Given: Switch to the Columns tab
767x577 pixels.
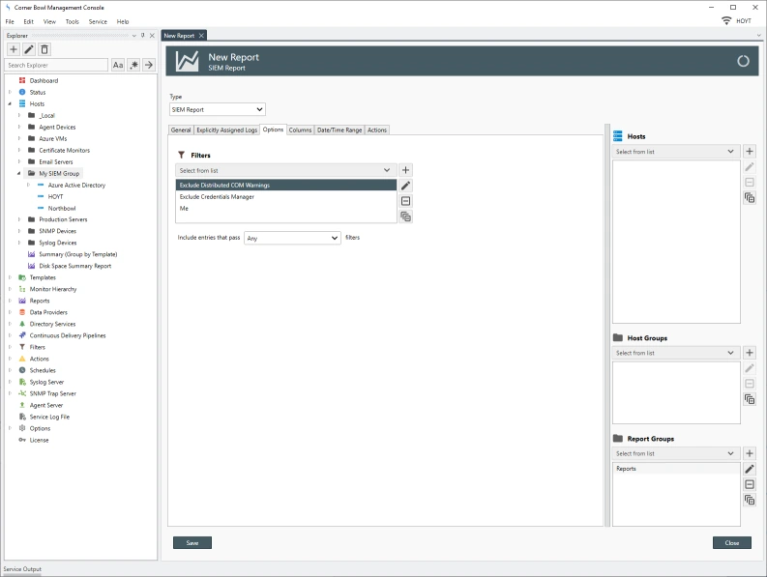Looking at the screenshot, I should (x=300, y=130).
